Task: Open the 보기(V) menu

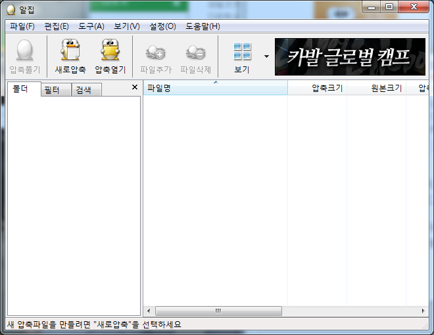Action: tap(127, 26)
